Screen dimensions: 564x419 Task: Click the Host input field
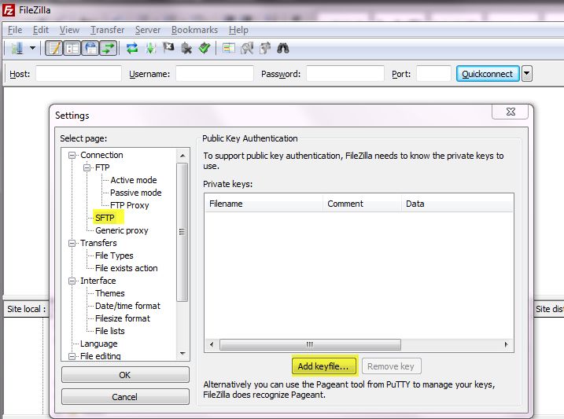click(x=79, y=74)
